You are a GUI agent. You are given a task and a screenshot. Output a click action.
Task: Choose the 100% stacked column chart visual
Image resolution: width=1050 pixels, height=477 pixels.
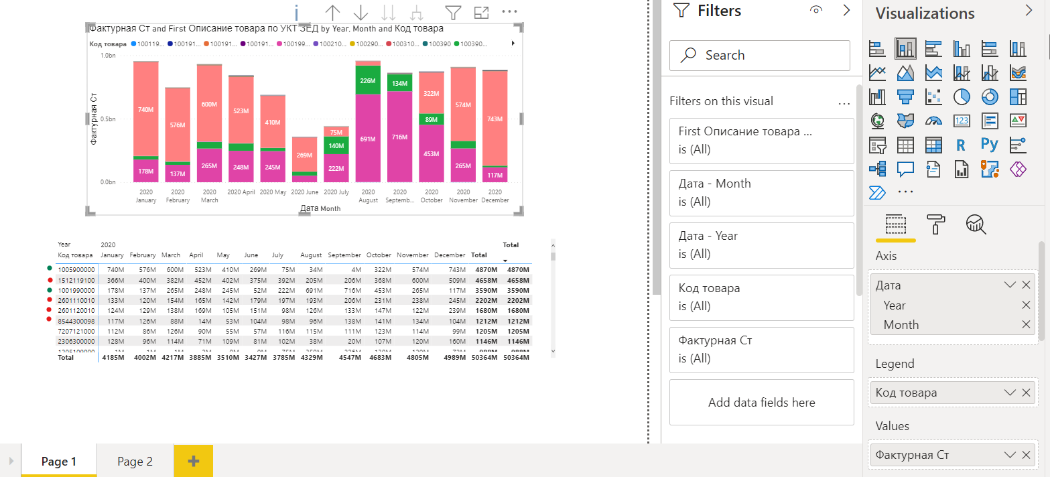click(x=1018, y=48)
